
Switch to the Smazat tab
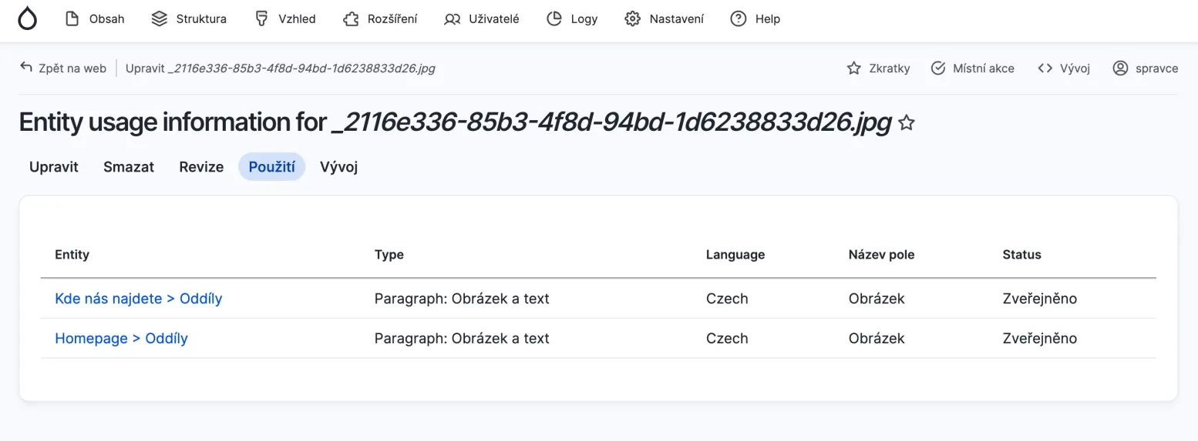pos(129,167)
